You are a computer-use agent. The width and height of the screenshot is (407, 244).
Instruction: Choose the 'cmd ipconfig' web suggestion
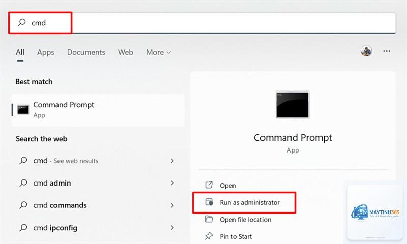pos(98,228)
